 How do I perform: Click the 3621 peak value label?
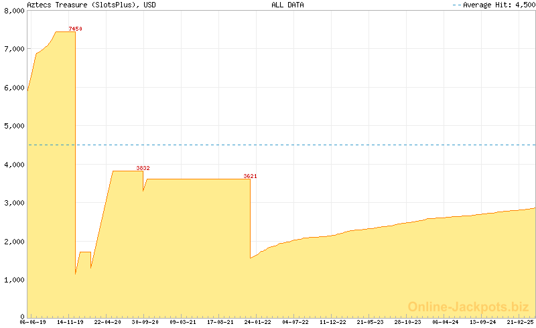[x=250, y=176]
